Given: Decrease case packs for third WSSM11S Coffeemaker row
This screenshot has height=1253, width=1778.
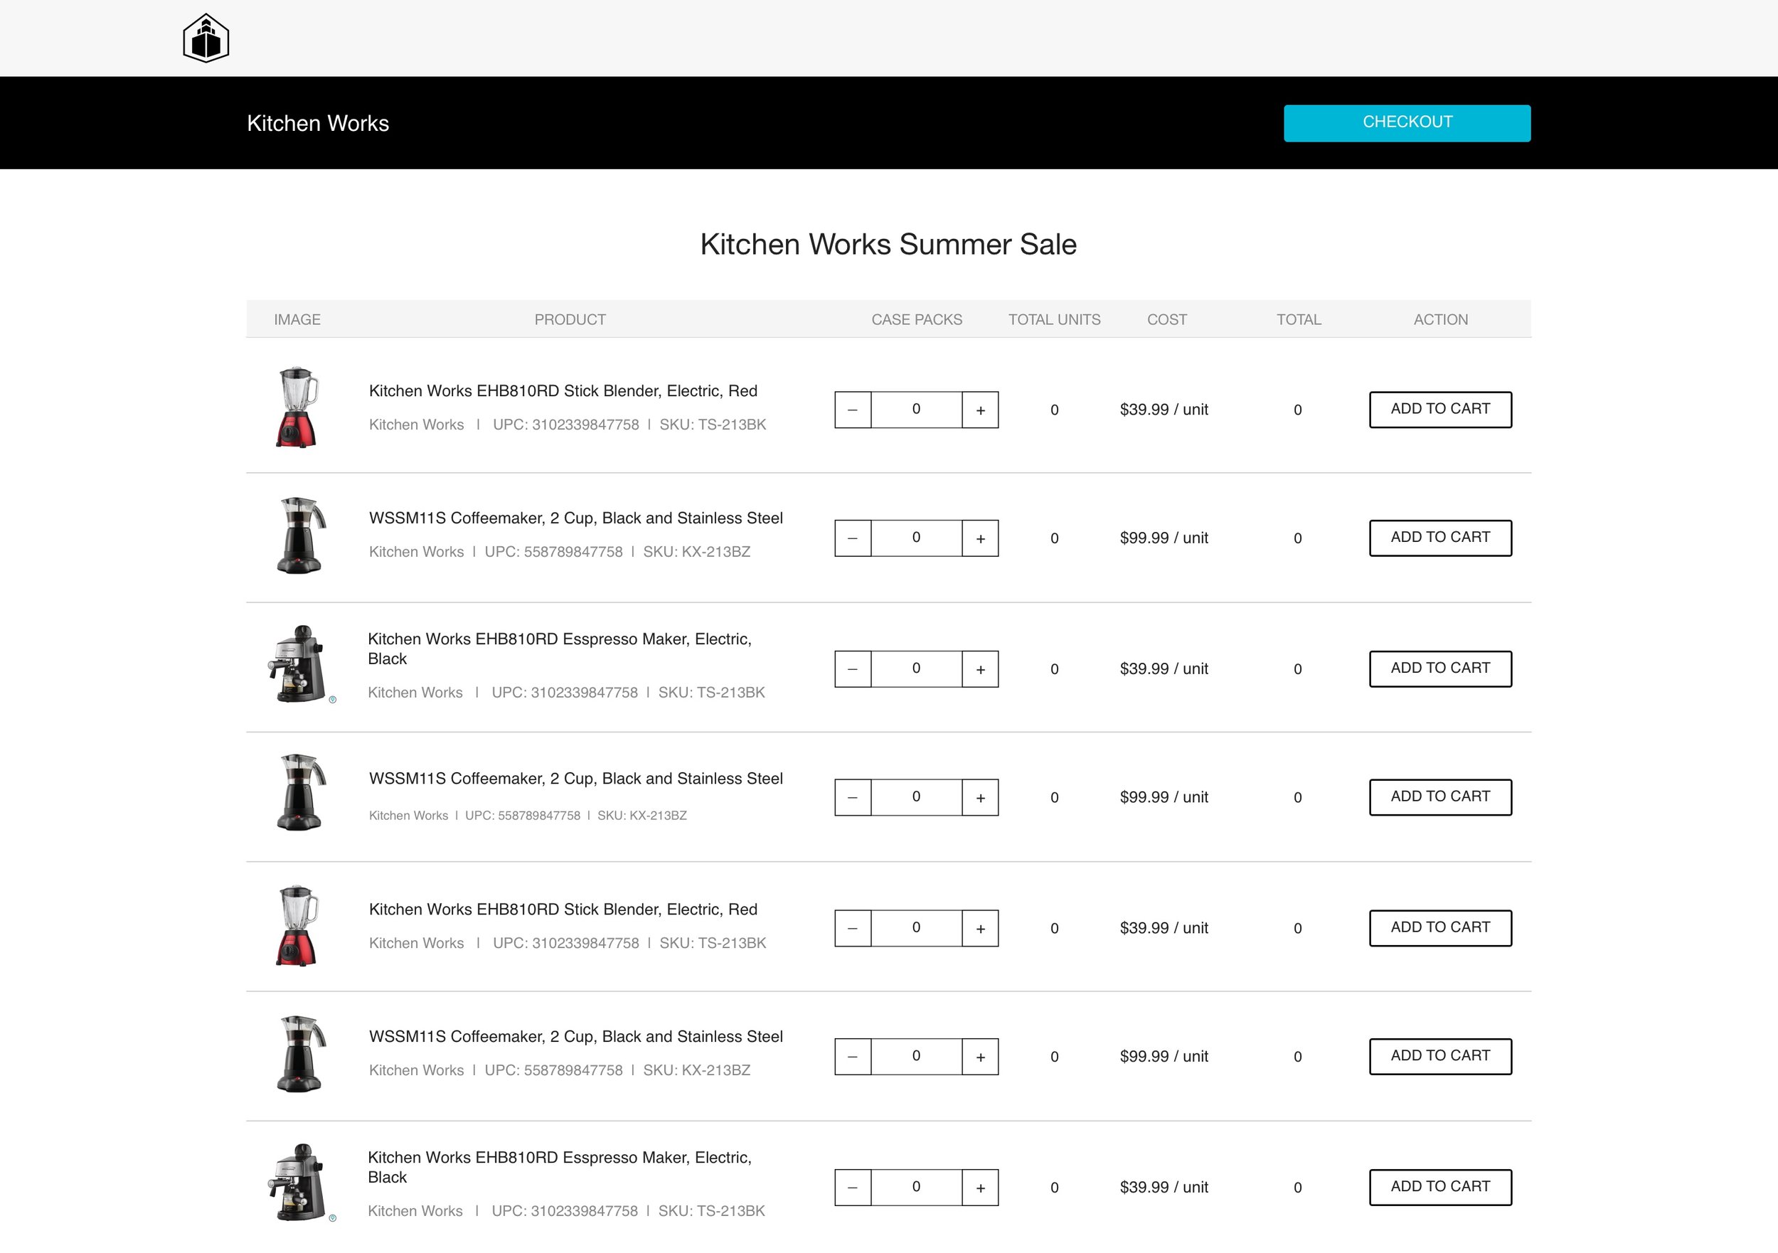Looking at the screenshot, I should [853, 1057].
